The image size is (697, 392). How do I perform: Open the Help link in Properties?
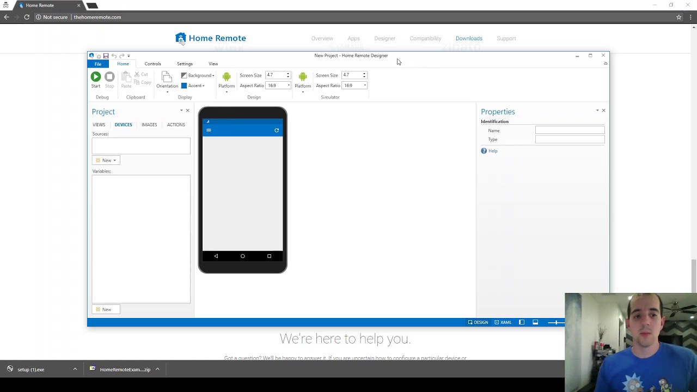[493, 151]
